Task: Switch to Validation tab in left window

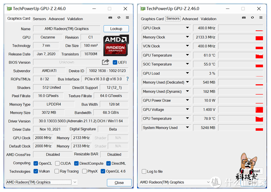Action: coord(75,19)
